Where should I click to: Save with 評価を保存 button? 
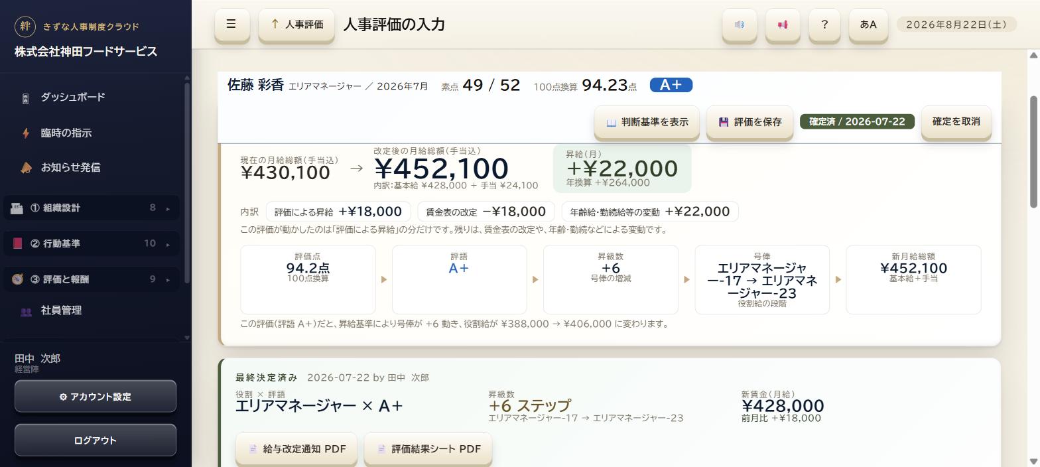pos(749,122)
